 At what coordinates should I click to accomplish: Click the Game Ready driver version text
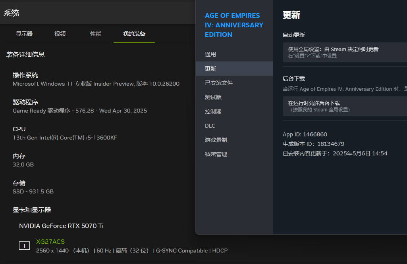coord(80,111)
